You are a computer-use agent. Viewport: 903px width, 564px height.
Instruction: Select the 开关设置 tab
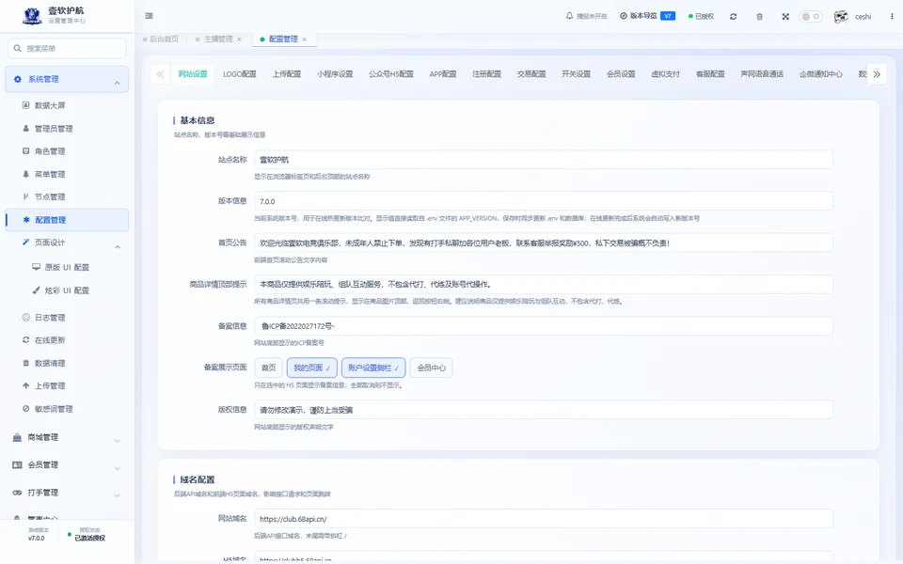point(576,74)
